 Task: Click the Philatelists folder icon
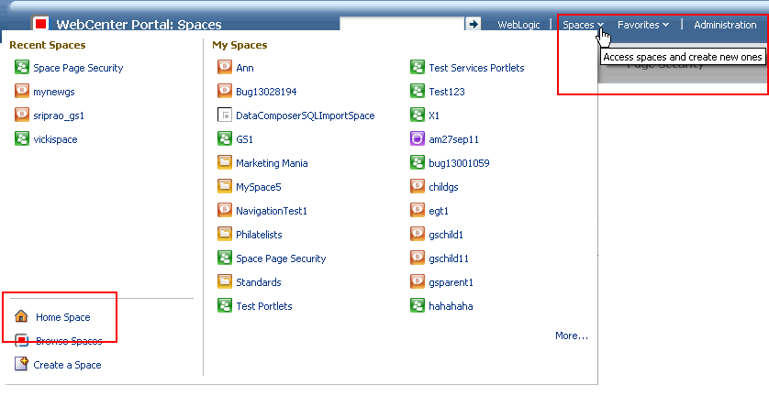pyautogui.click(x=224, y=234)
